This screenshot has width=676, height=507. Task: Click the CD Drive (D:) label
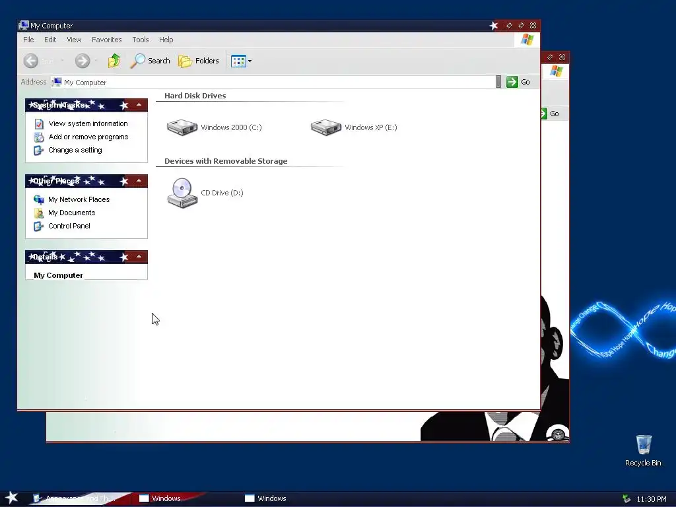[x=222, y=193]
